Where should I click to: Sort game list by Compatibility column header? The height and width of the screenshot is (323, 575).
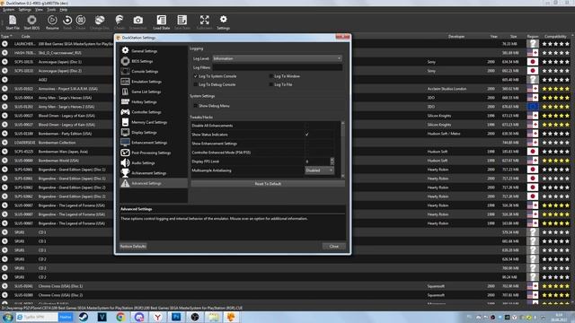pos(555,36)
